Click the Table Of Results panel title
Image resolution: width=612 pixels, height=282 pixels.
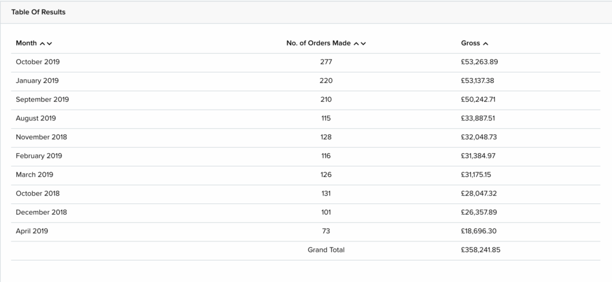[x=38, y=12]
